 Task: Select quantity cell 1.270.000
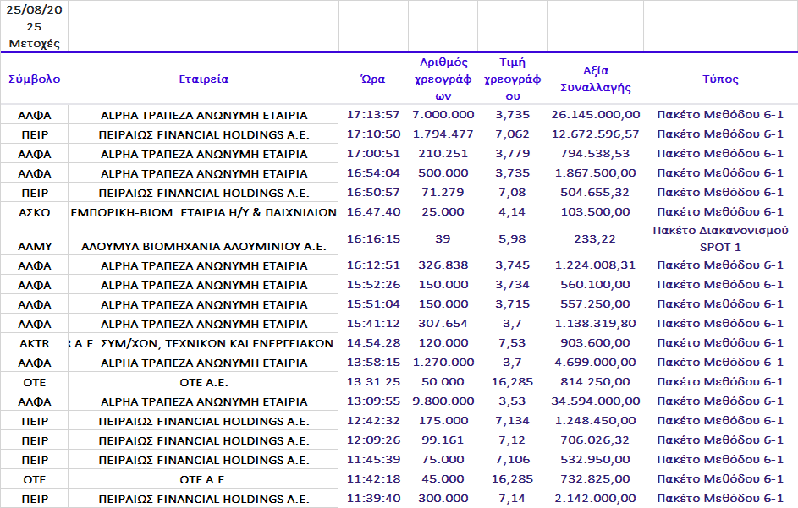click(443, 363)
